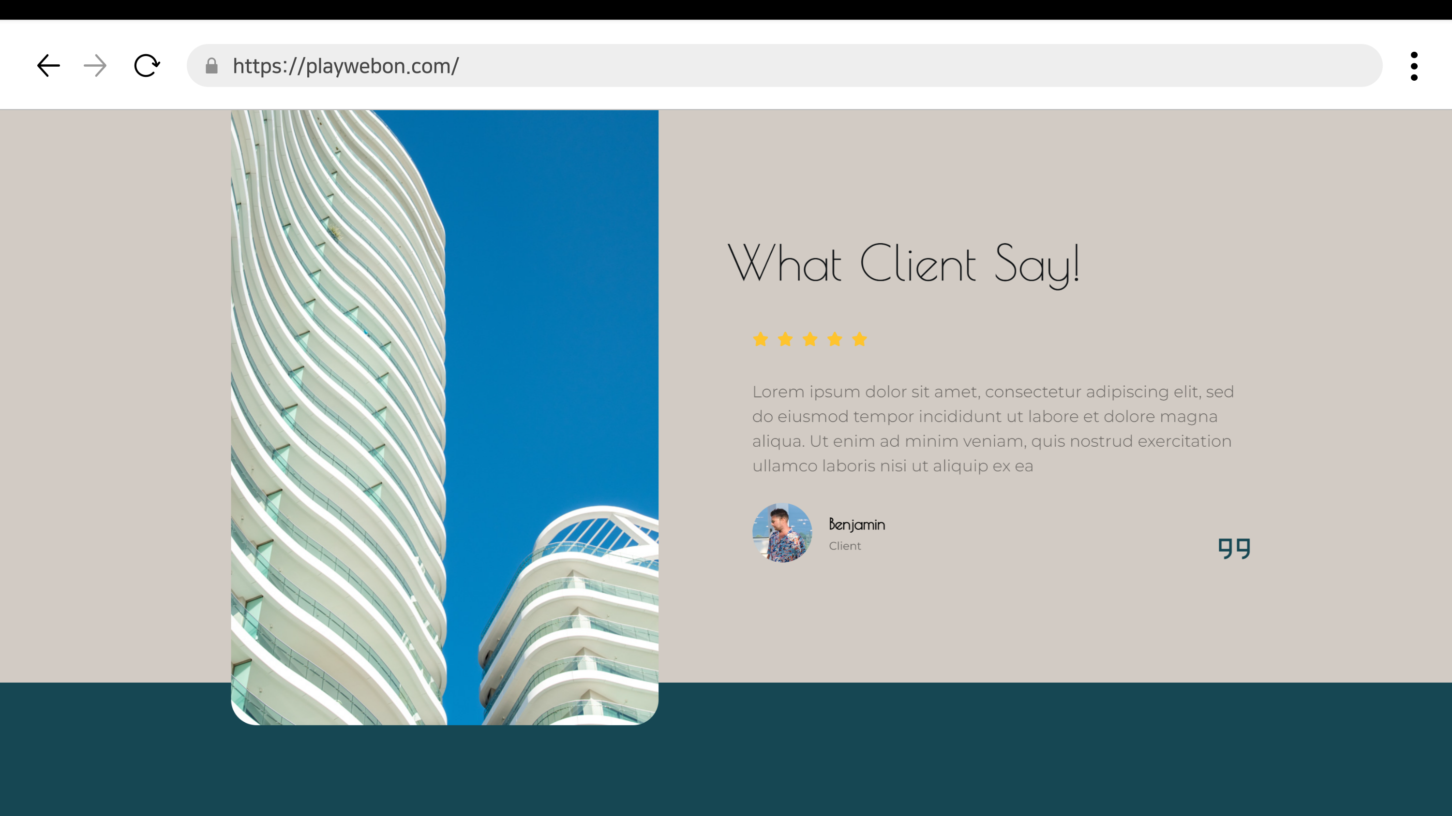
Task: Click the black top system bar
Action: point(726,10)
